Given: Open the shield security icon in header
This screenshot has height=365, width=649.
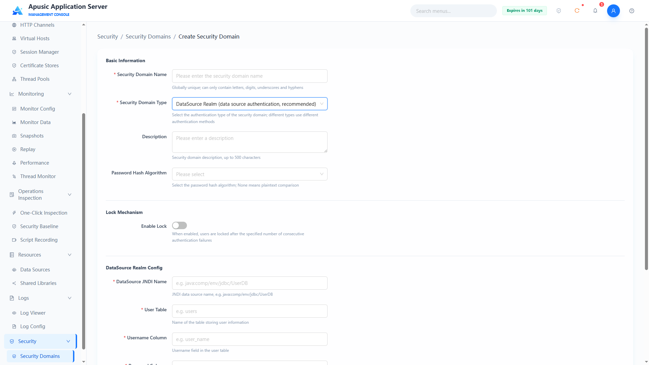Looking at the screenshot, I should point(559,11).
